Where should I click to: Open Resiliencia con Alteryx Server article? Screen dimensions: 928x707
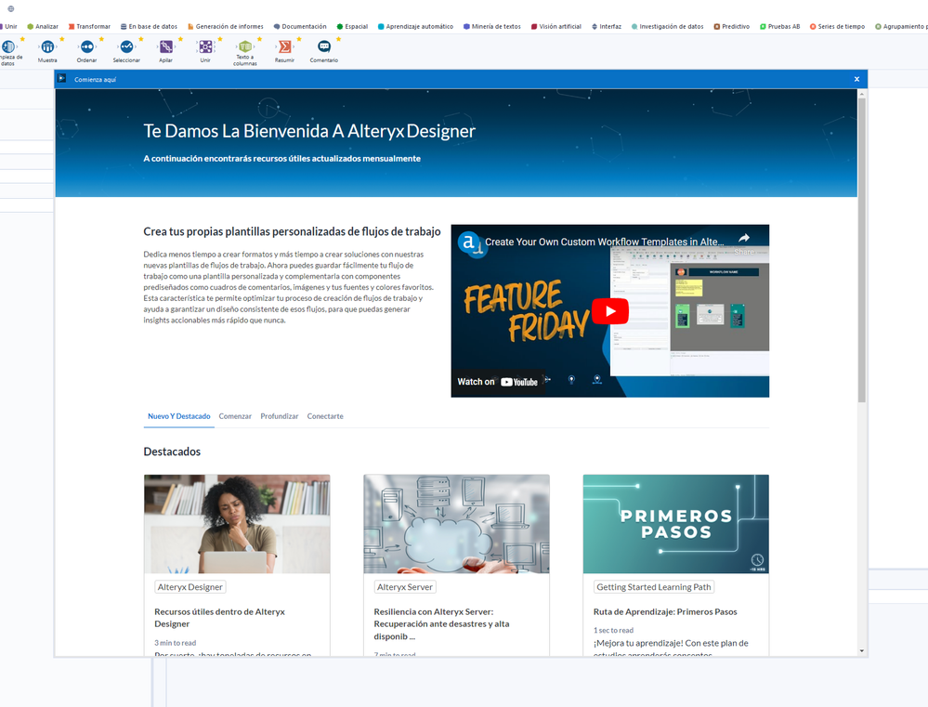coord(441,624)
